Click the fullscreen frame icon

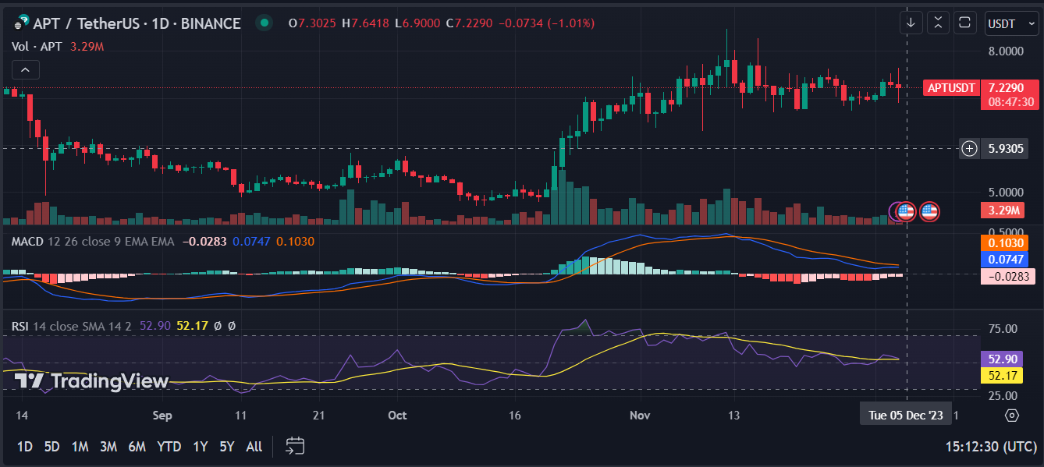(x=965, y=23)
